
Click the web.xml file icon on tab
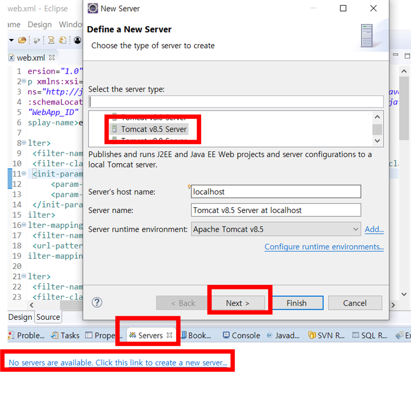[x=11, y=58]
